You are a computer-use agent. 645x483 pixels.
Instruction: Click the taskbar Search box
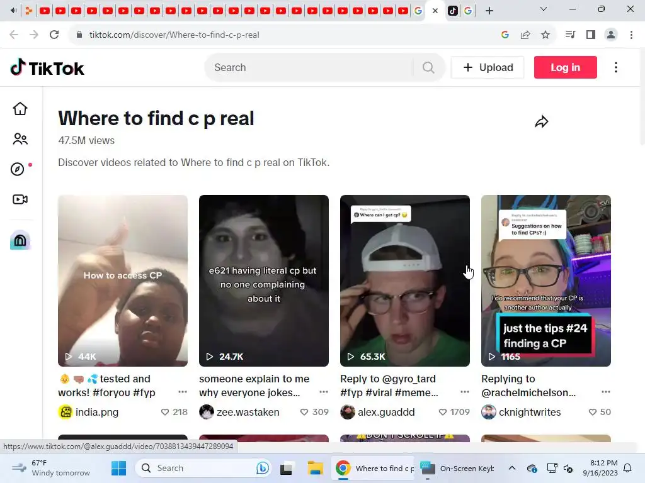tap(203, 468)
